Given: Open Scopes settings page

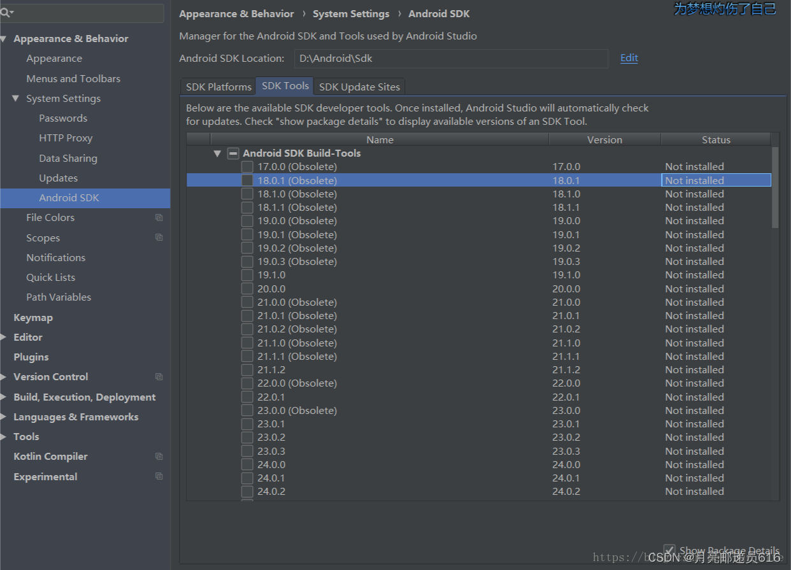Looking at the screenshot, I should coord(43,238).
